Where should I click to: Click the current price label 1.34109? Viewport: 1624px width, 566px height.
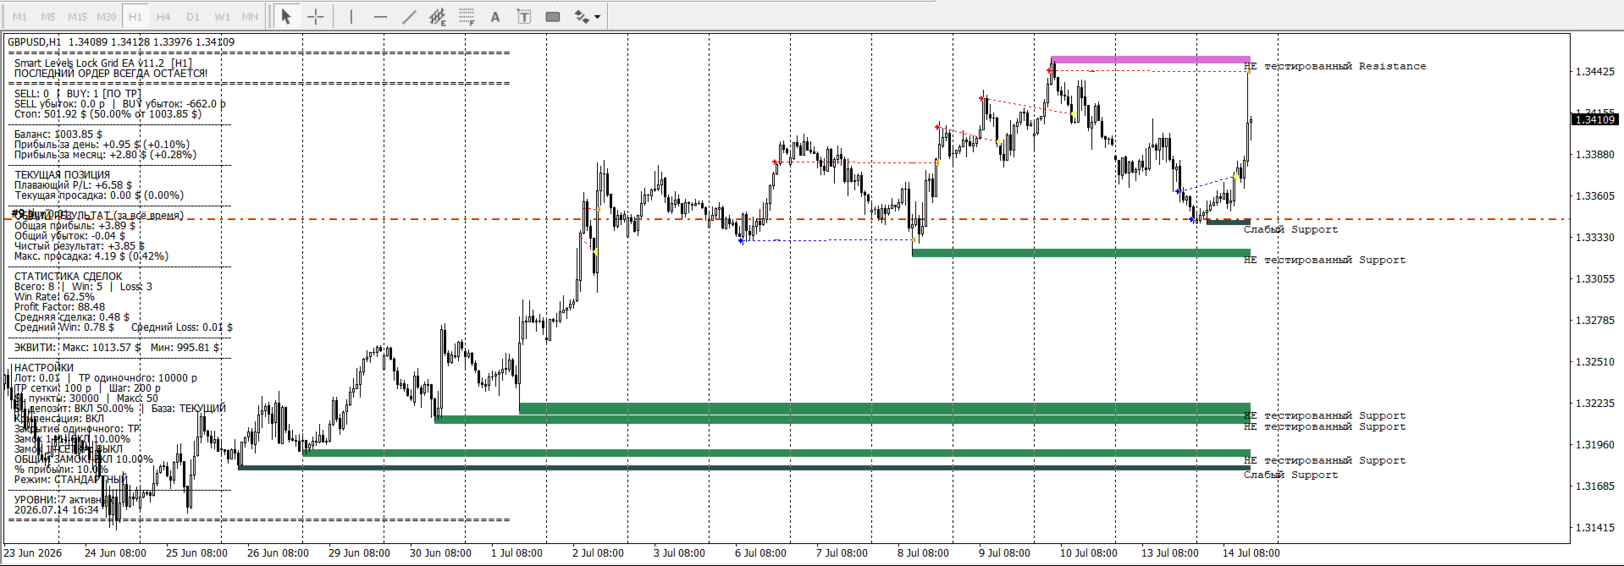pyautogui.click(x=1595, y=120)
